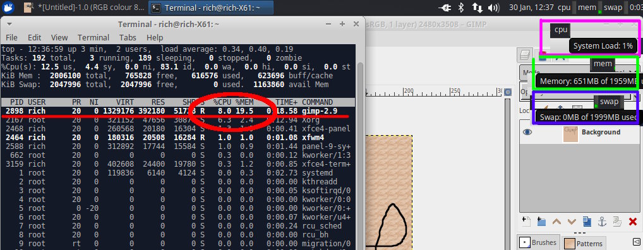The image size is (643, 250).
Task: Open the Edit menu in Terminal
Action: coord(35,38)
